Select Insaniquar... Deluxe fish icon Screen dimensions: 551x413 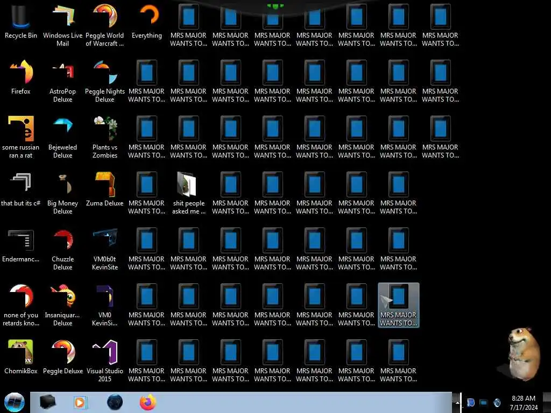pos(62,305)
